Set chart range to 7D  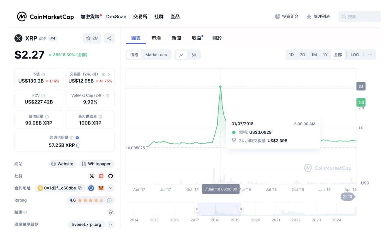point(303,55)
